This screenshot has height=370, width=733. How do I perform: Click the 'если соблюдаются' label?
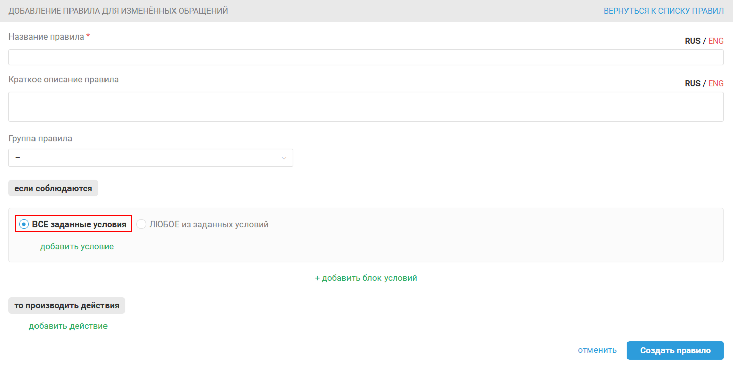tap(53, 188)
